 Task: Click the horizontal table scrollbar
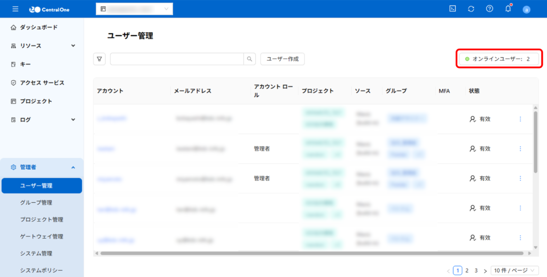pyautogui.click(x=310, y=253)
